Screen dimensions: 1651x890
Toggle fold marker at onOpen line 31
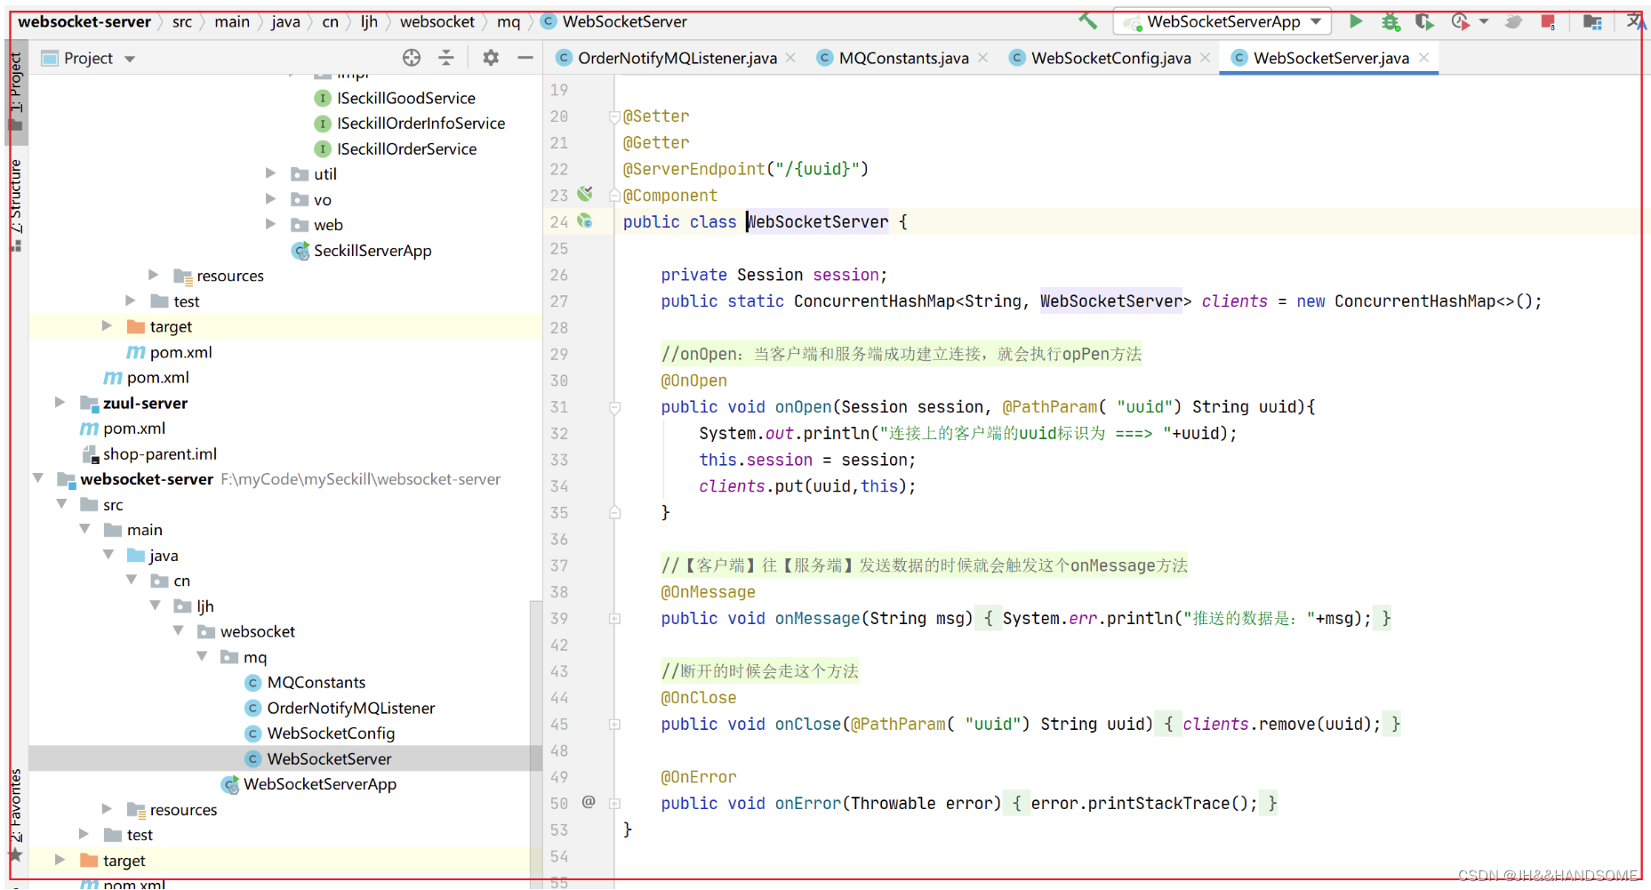pos(614,406)
